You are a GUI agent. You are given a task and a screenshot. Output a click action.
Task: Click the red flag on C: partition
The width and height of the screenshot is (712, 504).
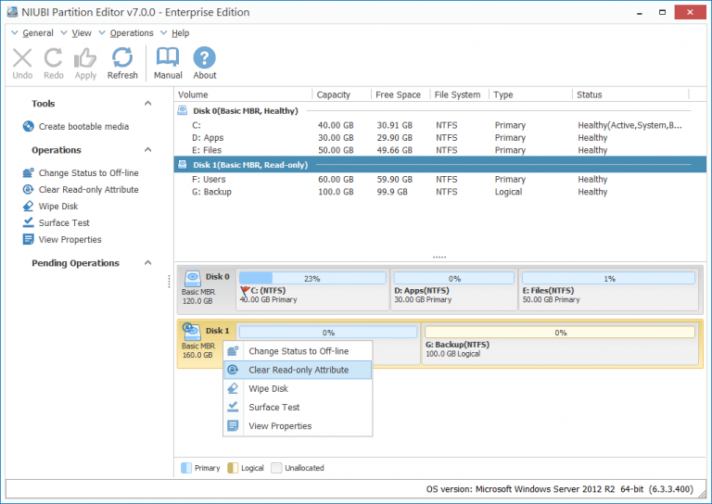coord(245,290)
